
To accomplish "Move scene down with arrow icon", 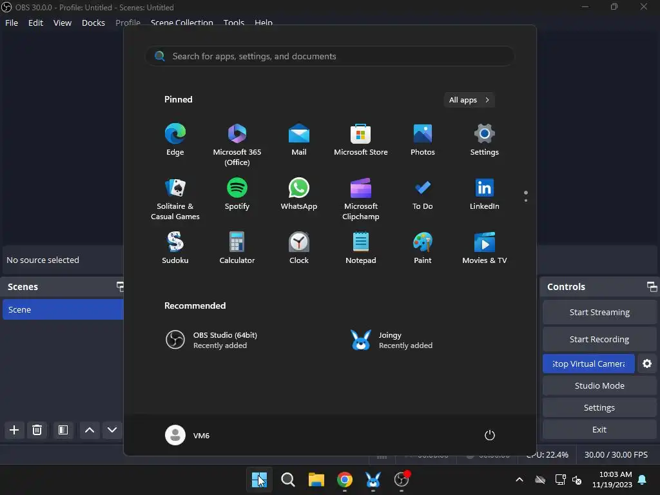I will point(112,430).
